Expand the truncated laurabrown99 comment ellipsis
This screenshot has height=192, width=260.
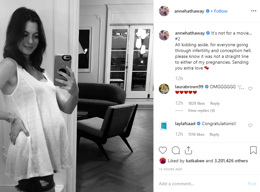(x=242, y=89)
